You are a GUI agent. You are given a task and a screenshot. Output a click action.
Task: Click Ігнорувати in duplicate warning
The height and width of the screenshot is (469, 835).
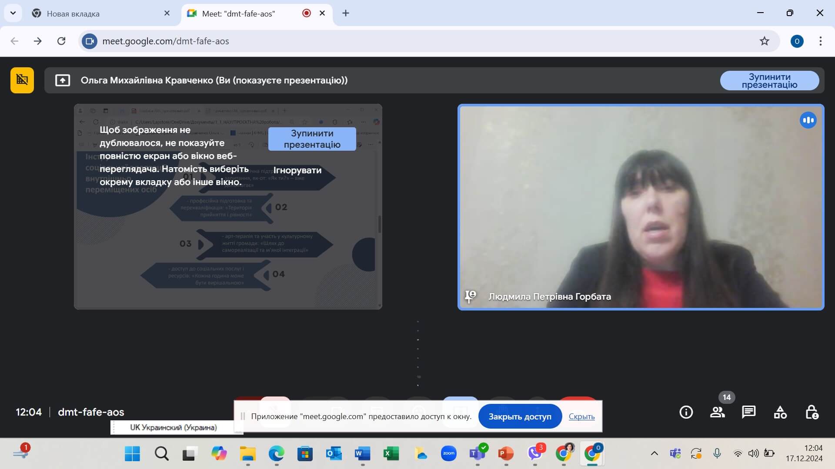[297, 170]
